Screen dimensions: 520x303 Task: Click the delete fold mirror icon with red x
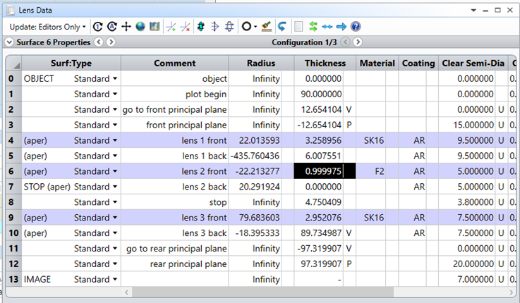pos(186,27)
